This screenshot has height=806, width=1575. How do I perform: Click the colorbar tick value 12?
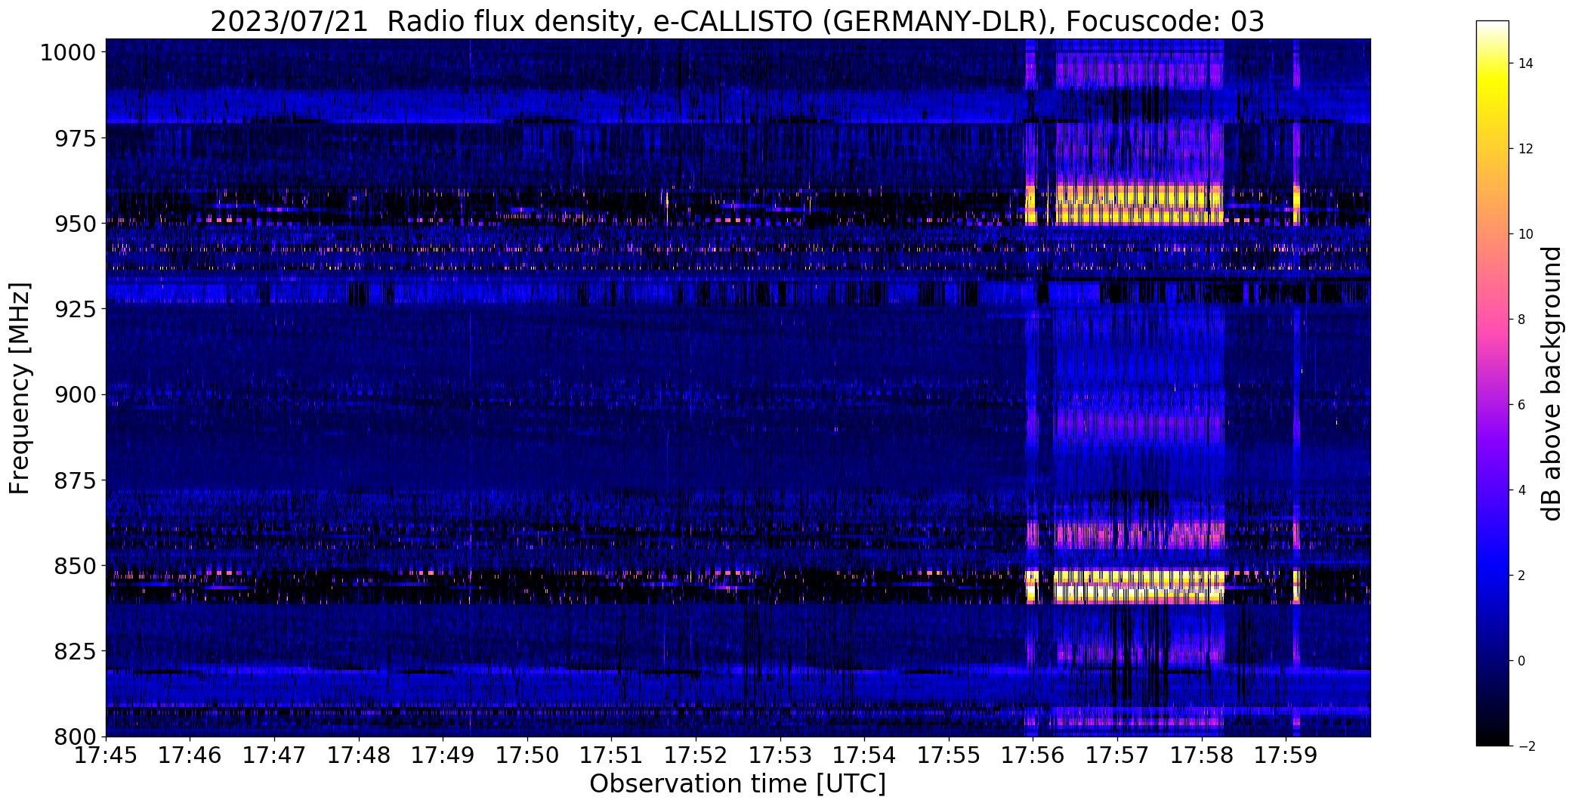click(x=1525, y=149)
